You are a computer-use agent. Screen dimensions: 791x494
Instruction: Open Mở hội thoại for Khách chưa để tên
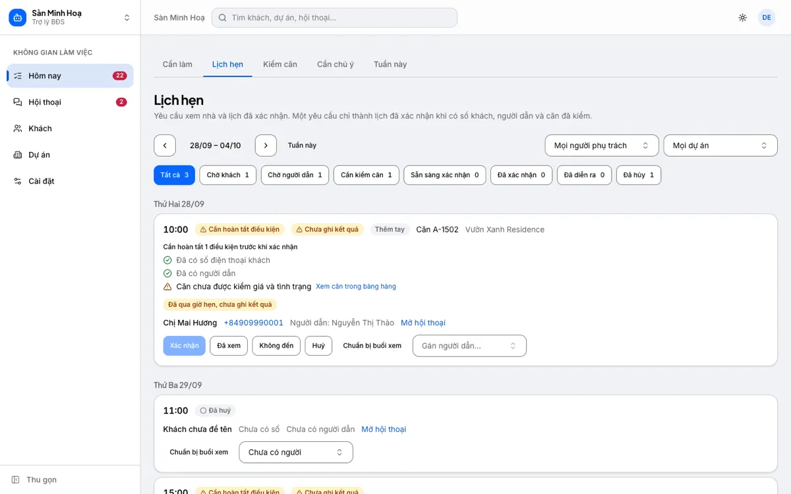(x=384, y=429)
